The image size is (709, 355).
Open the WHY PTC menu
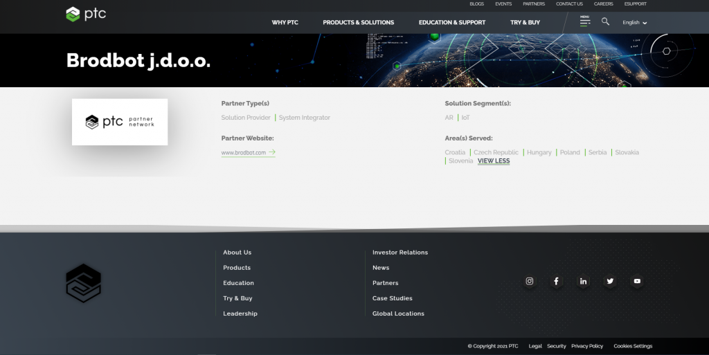pos(285,22)
